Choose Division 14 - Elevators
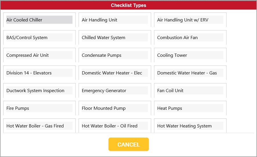The image size is (257, 157). coord(39,73)
